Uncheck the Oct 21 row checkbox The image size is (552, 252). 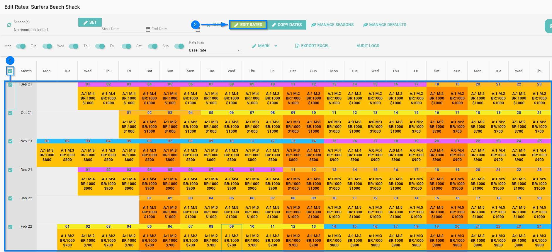pyautogui.click(x=10, y=113)
